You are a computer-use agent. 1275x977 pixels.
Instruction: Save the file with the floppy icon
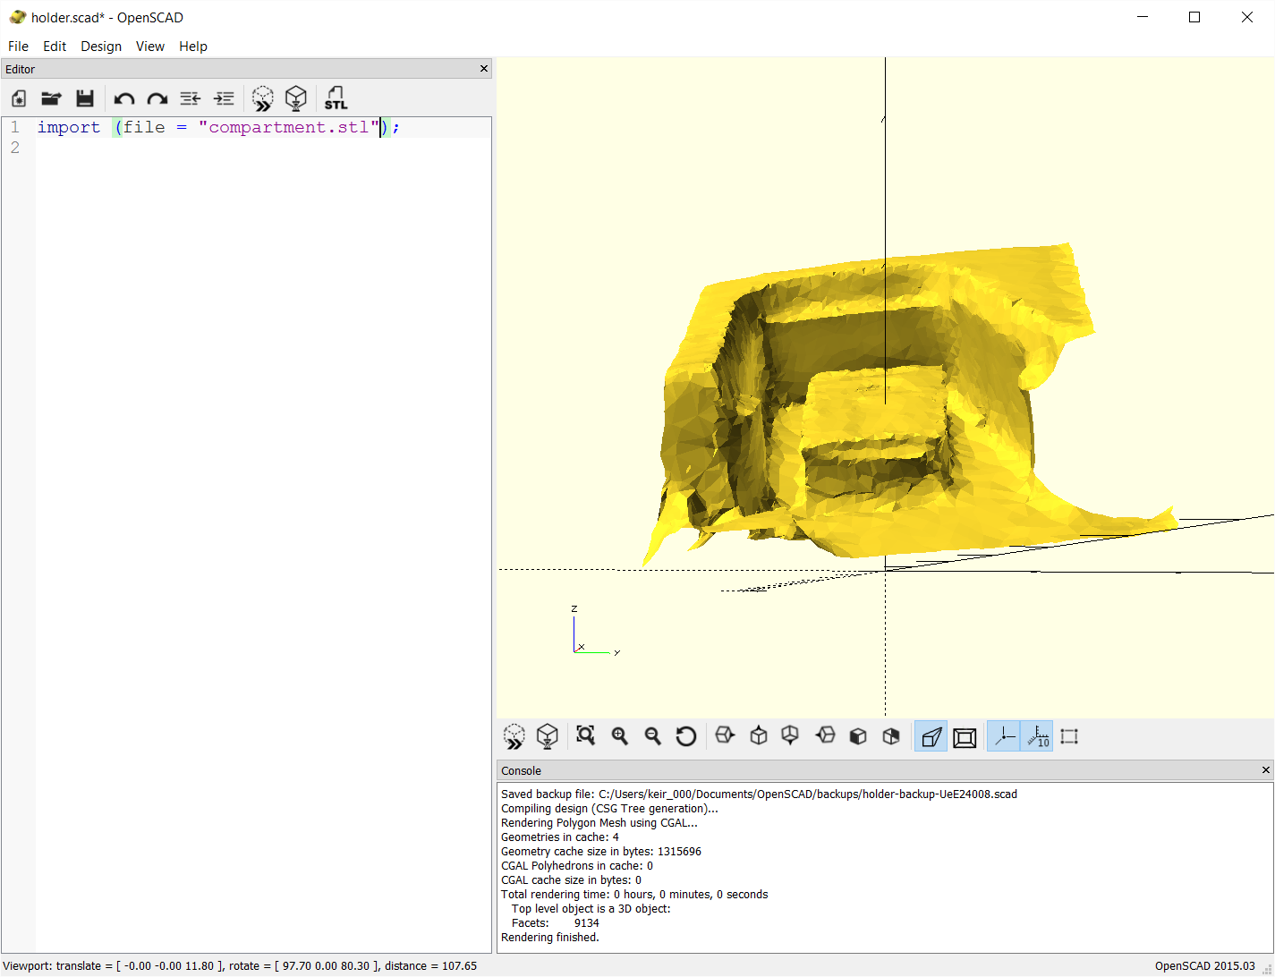(85, 98)
